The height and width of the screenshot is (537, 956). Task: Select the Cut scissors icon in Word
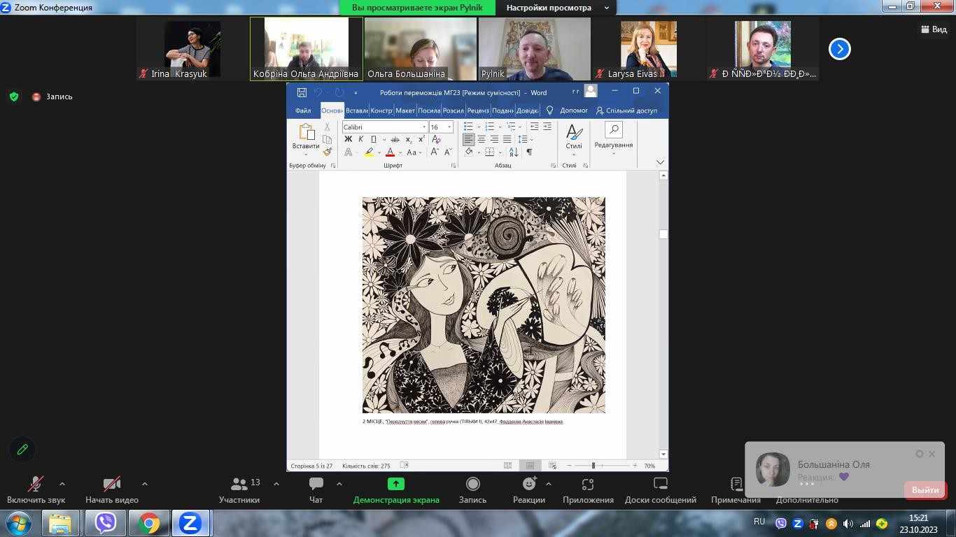pyautogui.click(x=327, y=127)
